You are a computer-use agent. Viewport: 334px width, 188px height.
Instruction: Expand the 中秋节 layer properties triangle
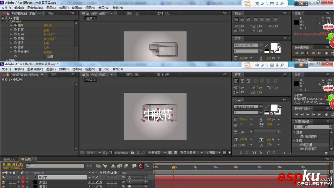coord(19,177)
